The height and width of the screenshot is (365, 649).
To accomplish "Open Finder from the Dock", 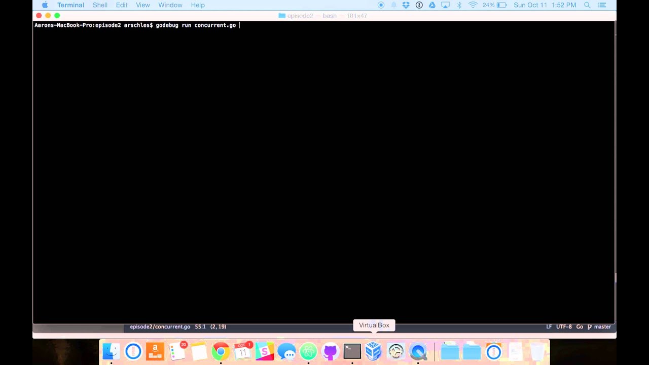I will point(111,351).
